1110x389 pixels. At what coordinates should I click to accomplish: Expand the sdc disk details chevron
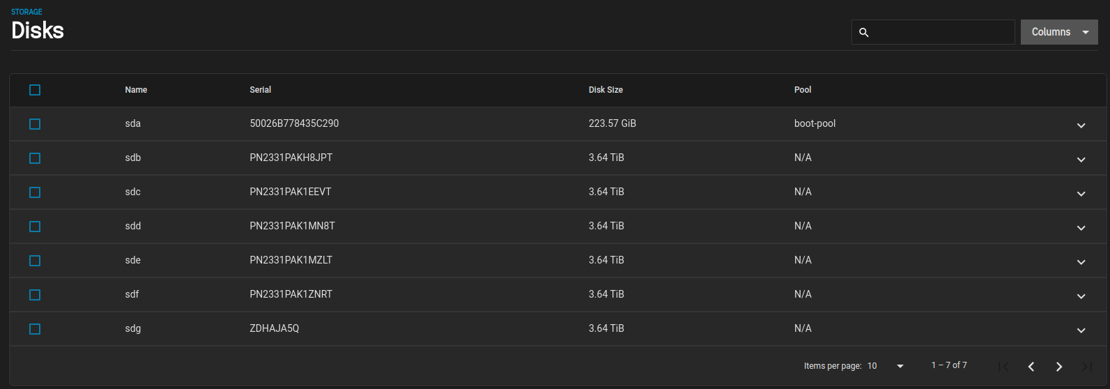tap(1081, 194)
